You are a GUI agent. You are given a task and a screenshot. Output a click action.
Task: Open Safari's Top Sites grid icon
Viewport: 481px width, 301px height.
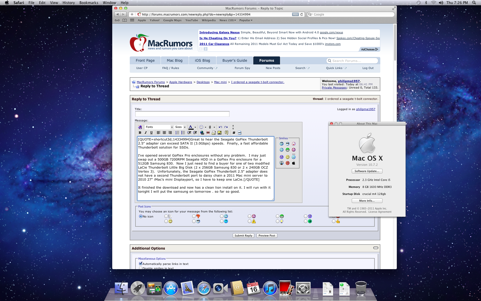(132, 20)
